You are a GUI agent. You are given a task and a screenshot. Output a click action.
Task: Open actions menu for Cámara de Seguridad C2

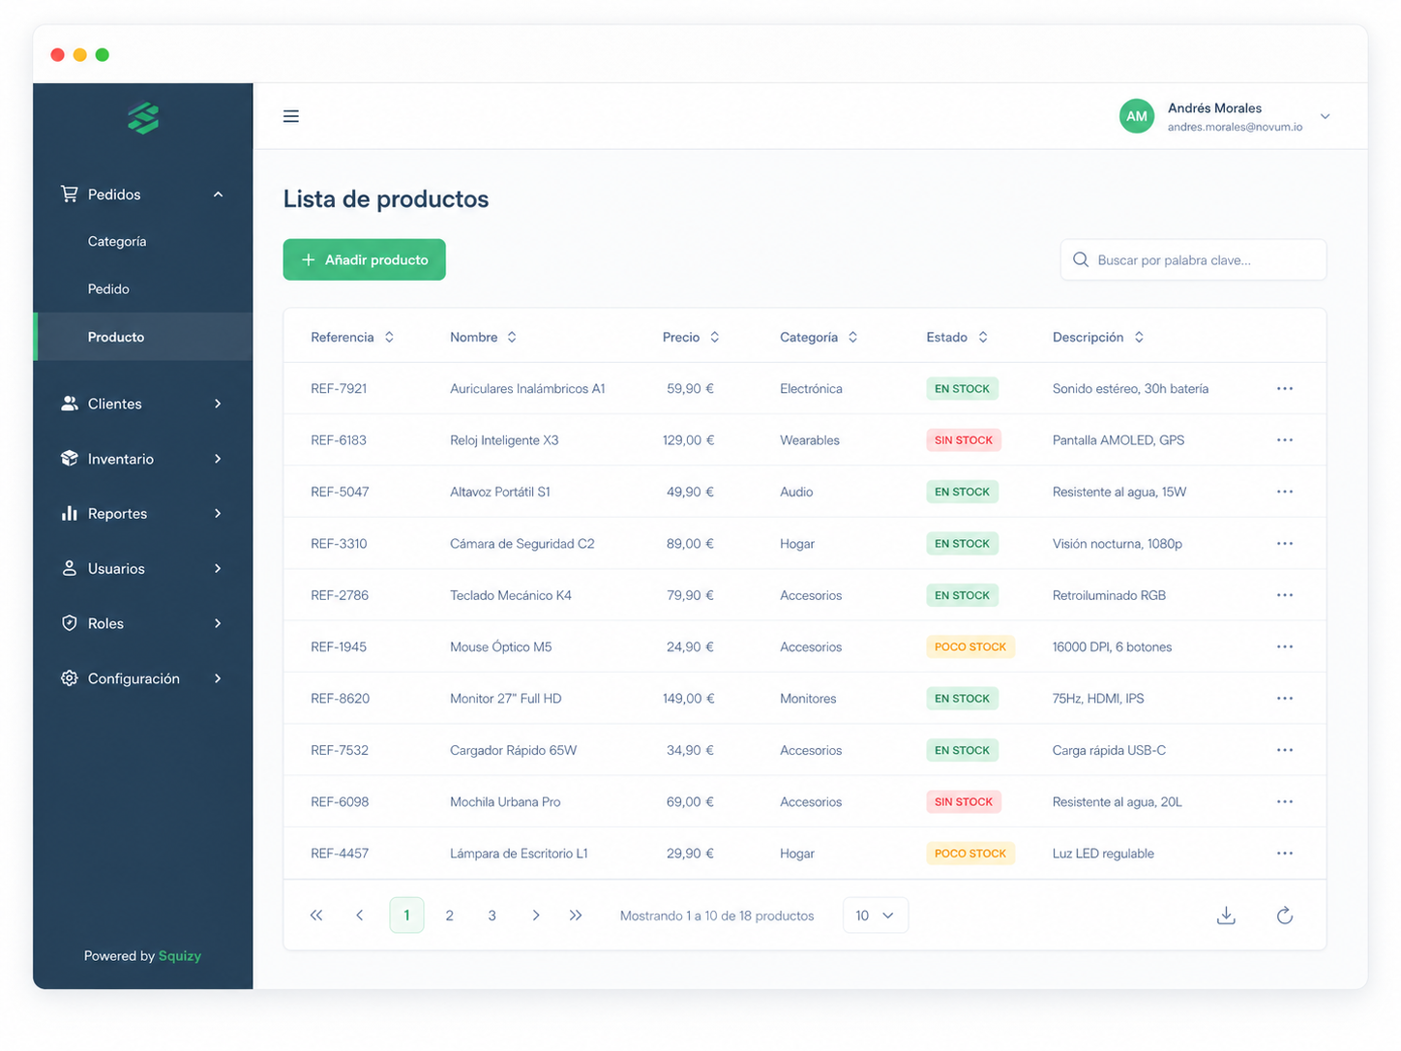1284,543
